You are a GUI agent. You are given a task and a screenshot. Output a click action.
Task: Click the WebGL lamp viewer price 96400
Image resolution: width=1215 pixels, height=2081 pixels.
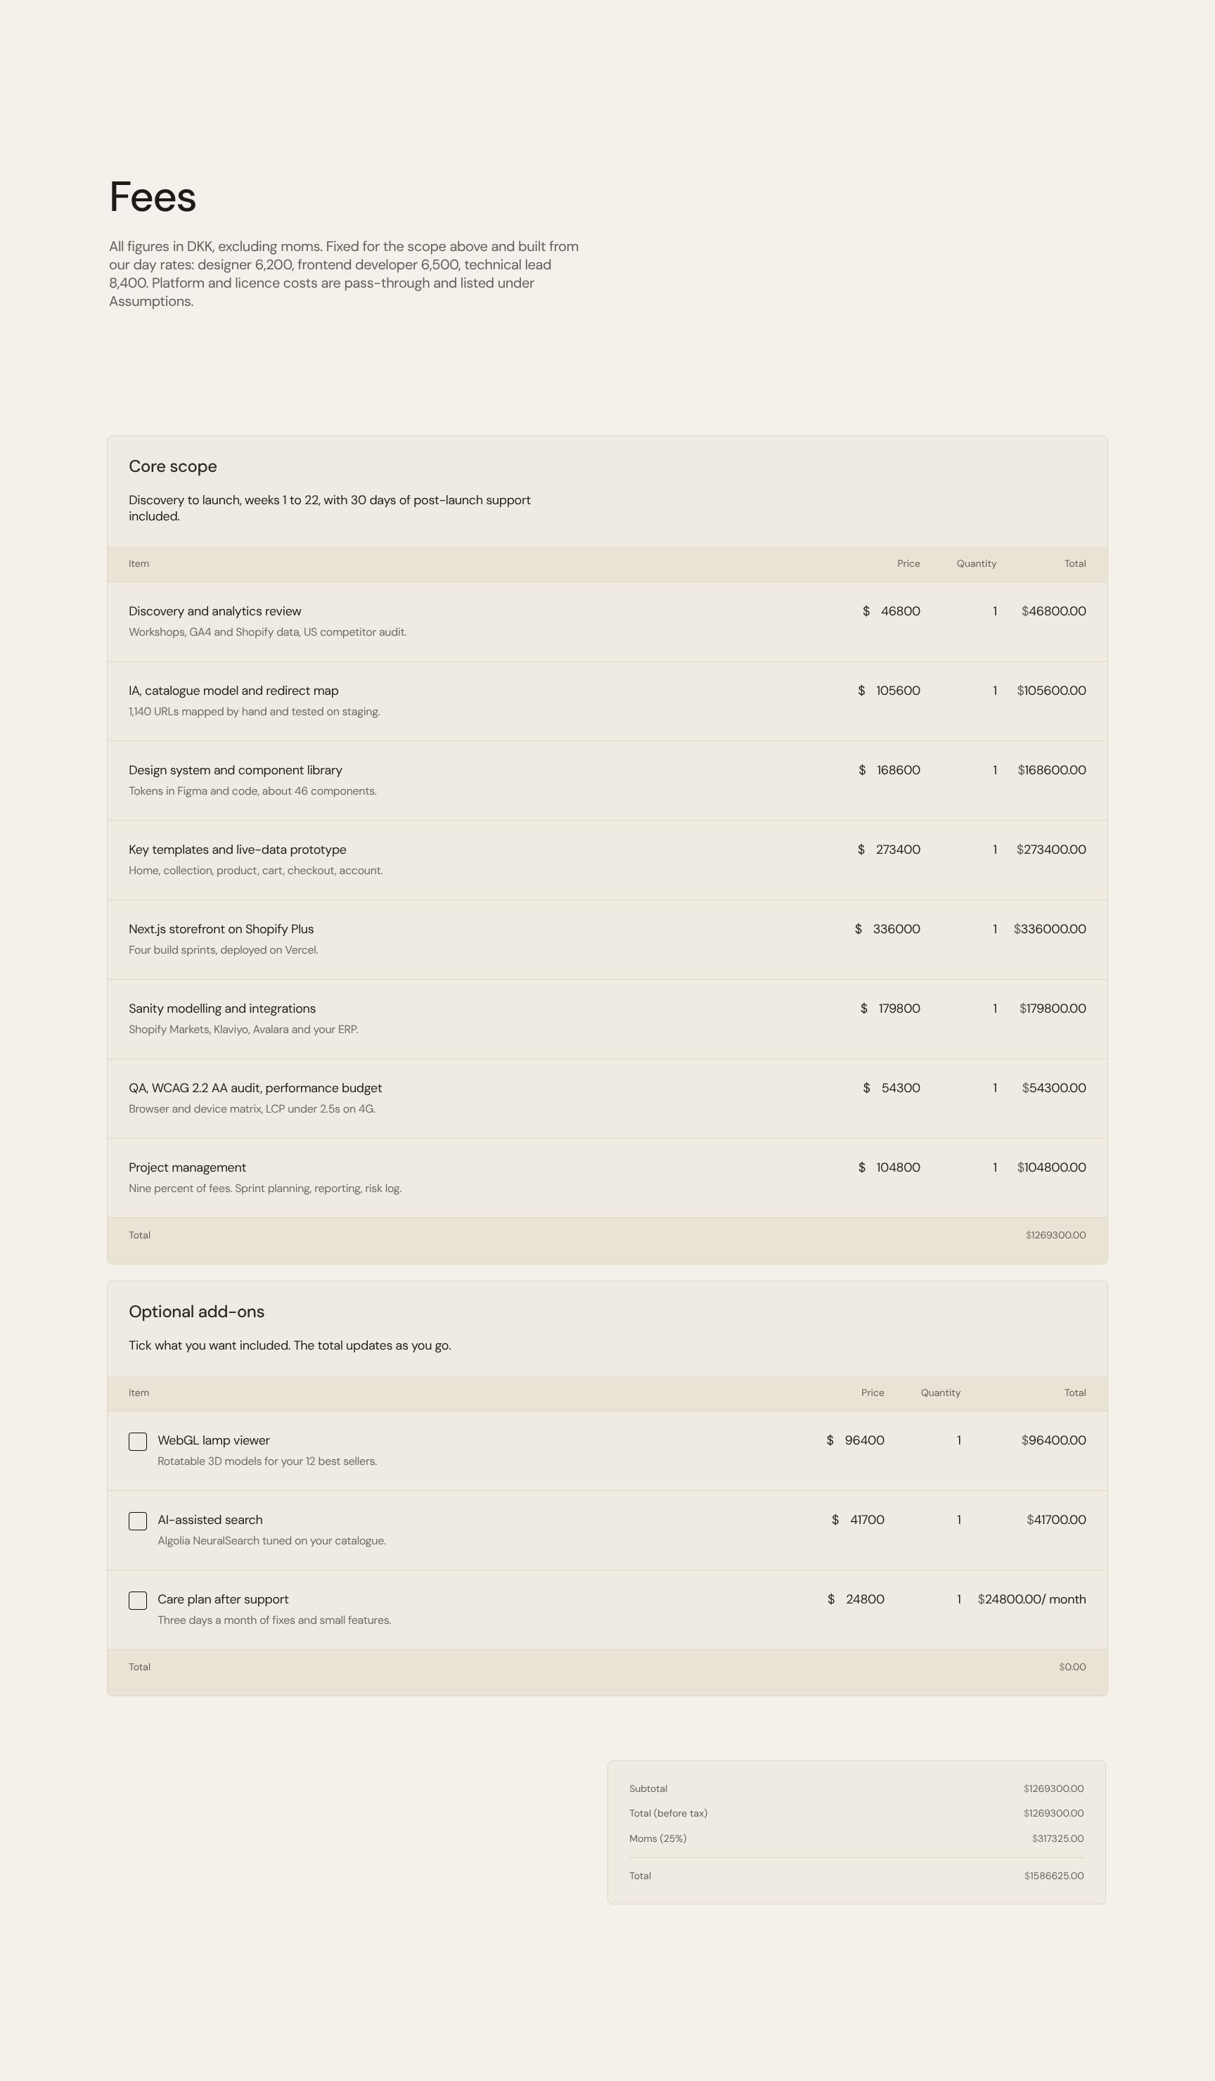864,1440
